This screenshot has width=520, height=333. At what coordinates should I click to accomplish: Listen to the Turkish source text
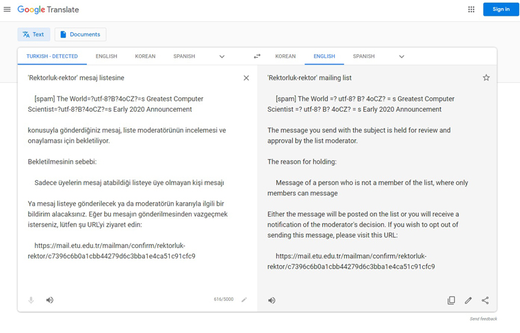click(50, 300)
